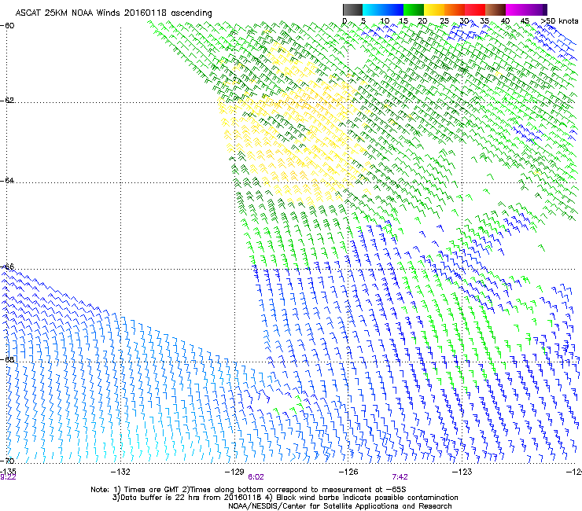The height and width of the screenshot is (511, 582).
Task: Click the title text 'ASCAT 25KM NOAA Winds 20160118 ascending'
Action: pyautogui.click(x=113, y=13)
